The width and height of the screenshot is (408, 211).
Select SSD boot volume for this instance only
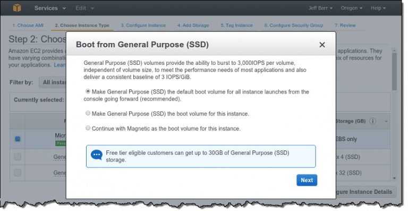pos(88,113)
